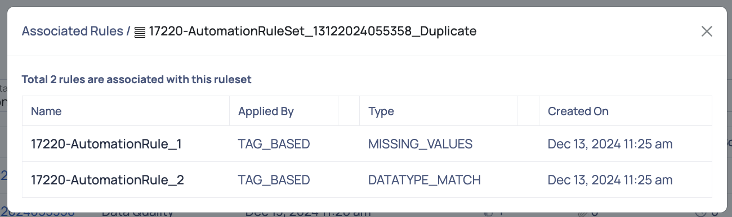Click TAG_BASED in the AutomationRule_1 row
732x217 pixels.
pos(274,144)
